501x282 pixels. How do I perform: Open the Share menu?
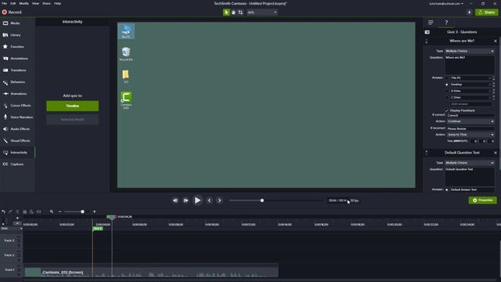tap(47, 3)
